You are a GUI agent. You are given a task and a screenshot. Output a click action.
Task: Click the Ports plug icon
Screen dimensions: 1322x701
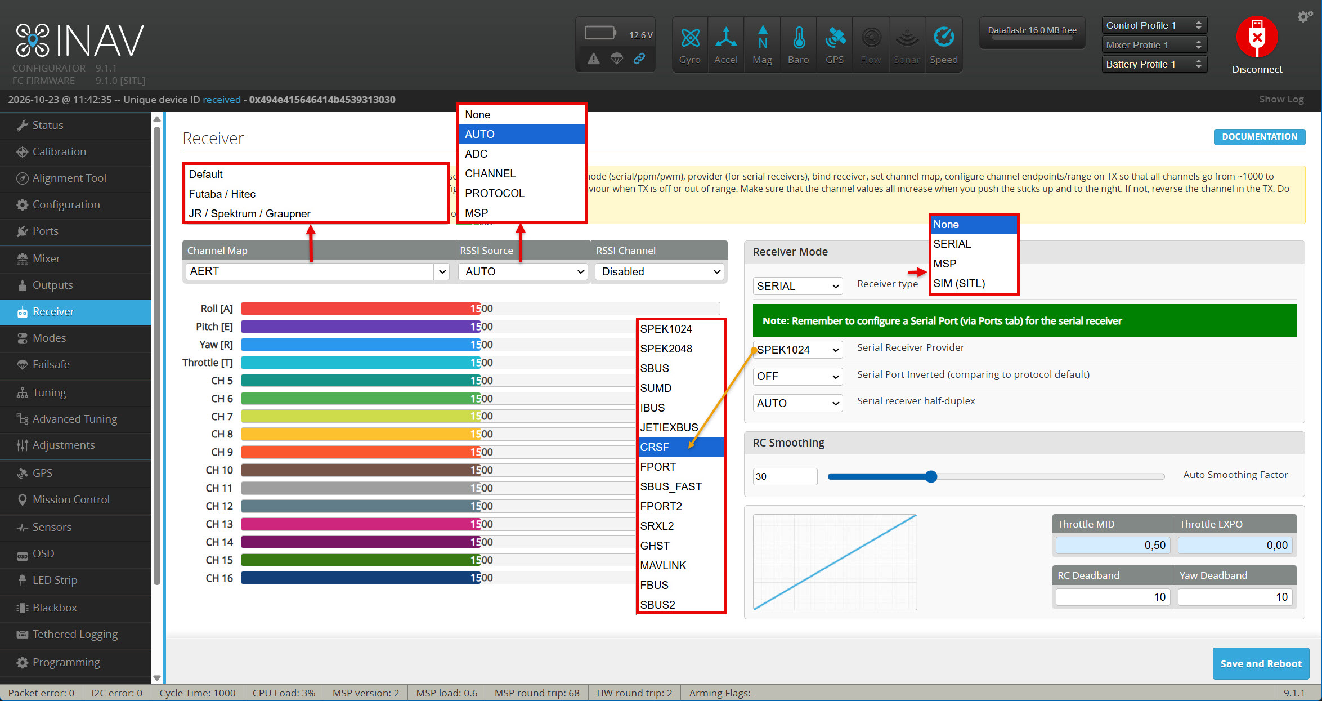pyautogui.click(x=22, y=231)
